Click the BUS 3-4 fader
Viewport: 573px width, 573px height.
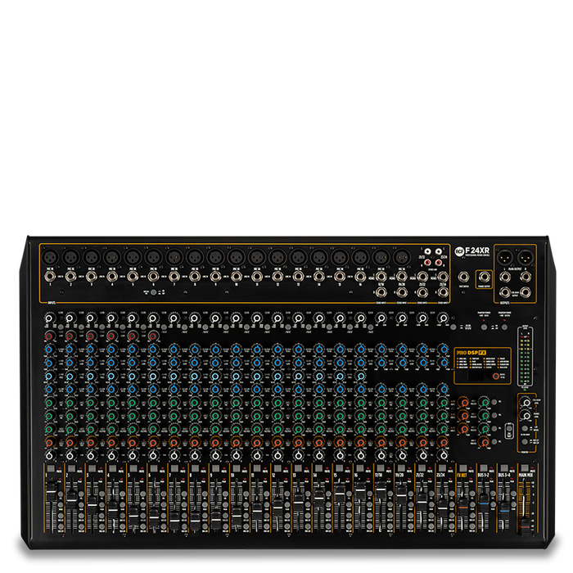(505, 512)
